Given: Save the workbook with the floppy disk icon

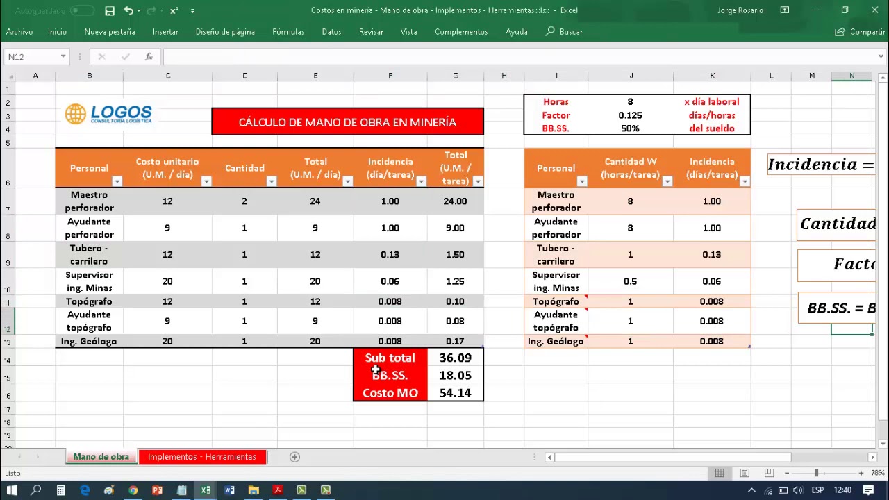Looking at the screenshot, I should pyautogui.click(x=110, y=10).
